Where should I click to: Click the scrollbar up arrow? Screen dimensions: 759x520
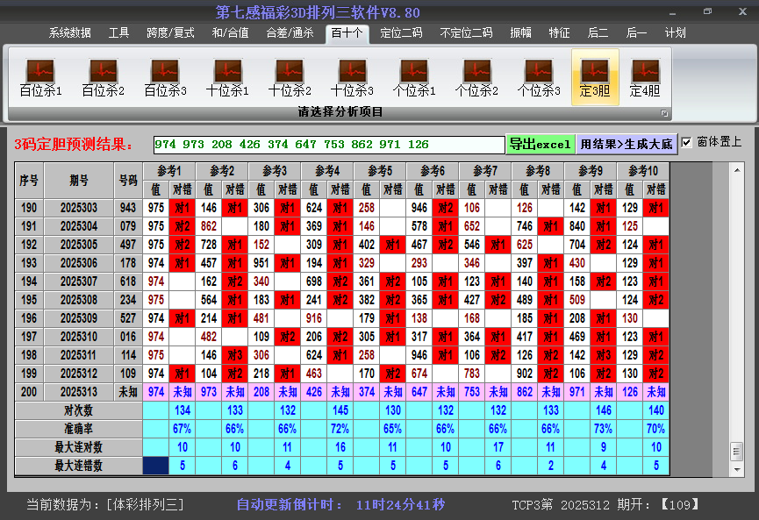tap(737, 168)
